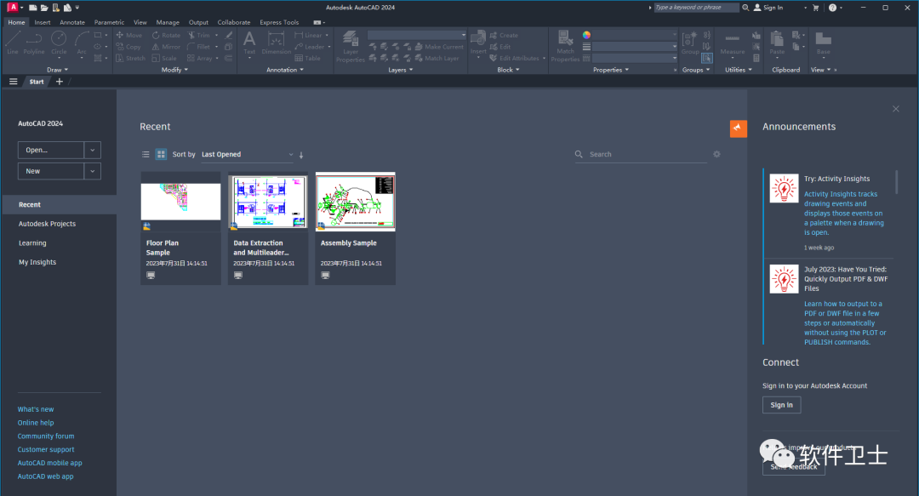919x496 pixels.
Task: Click the orange announcements megaphone icon
Action: [x=738, y=128]
